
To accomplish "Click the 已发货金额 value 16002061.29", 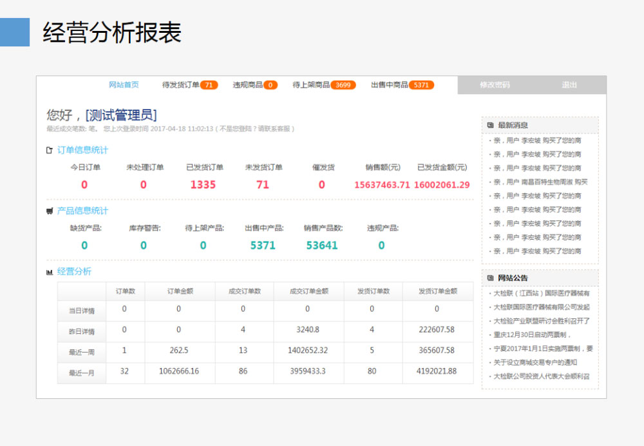I will (x=442, y=185).
